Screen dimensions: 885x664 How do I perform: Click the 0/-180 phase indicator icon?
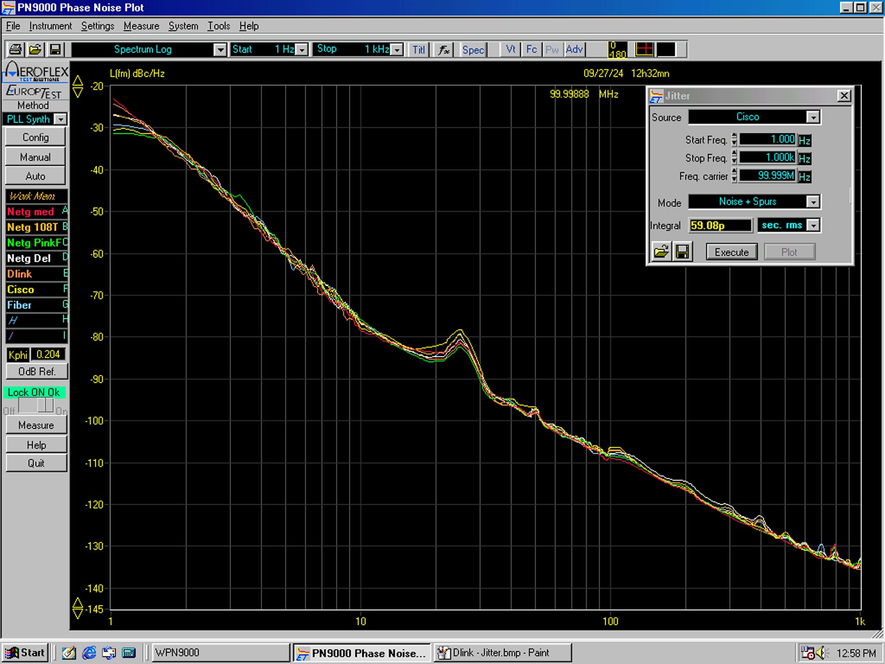617,49
